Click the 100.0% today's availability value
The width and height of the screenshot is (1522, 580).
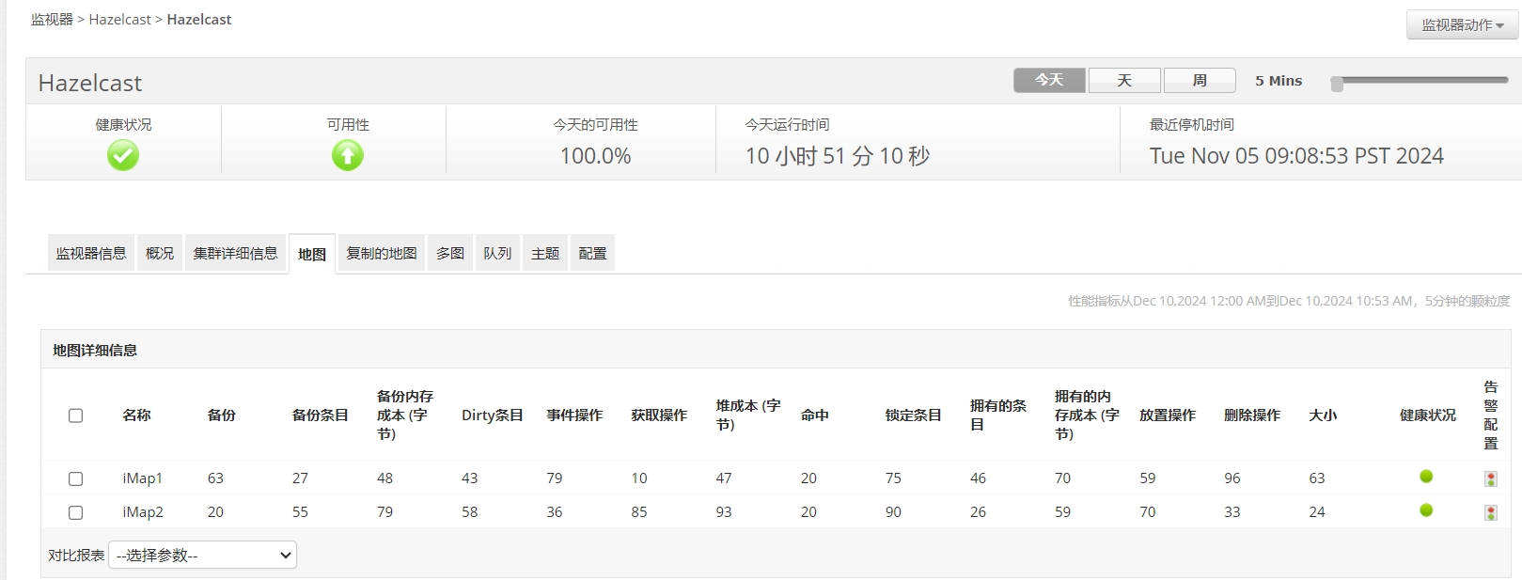(x=595, y=156)
